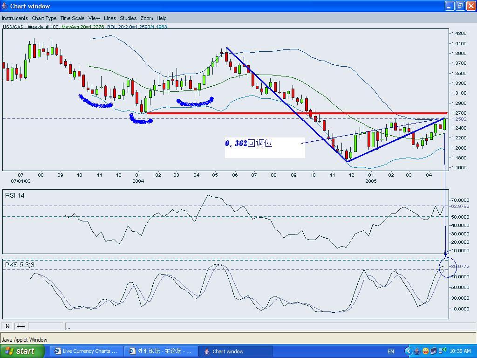Image resolution: width=477 pixels, height=358 pixels.
Task: Click Java Applet Window status text
Action: [x=24, y=340]
